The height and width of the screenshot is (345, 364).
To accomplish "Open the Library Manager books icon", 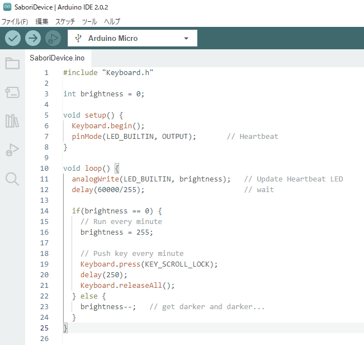I will click(x=12, y=121).
